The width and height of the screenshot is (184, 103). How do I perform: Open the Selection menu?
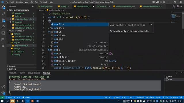tap(19, 2)
